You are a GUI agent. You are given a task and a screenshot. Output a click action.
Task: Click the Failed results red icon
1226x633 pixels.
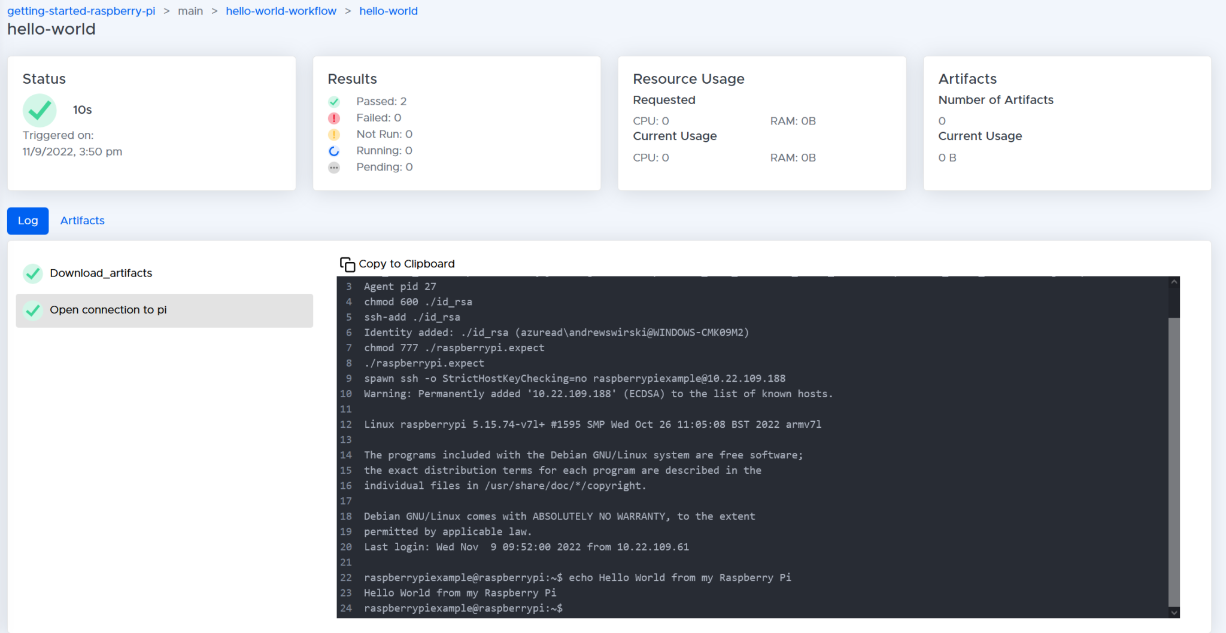pos(334,118)
